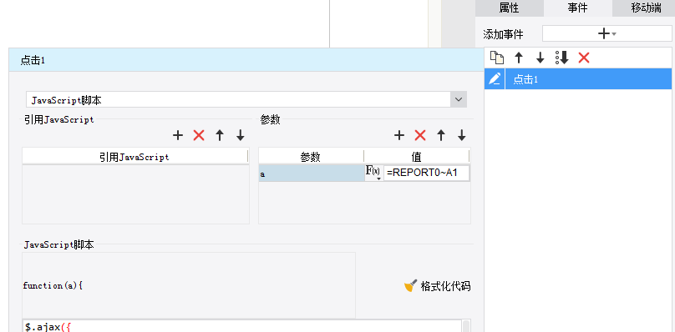Add a referenced JavaScript with plus icon
The height and width of the screenshot is (332, 675).
tap(178, 136)
